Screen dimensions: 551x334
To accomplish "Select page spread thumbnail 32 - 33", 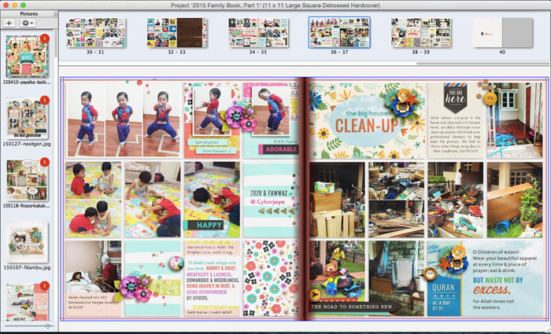I will pyautogui.click(x=177, y=33).
